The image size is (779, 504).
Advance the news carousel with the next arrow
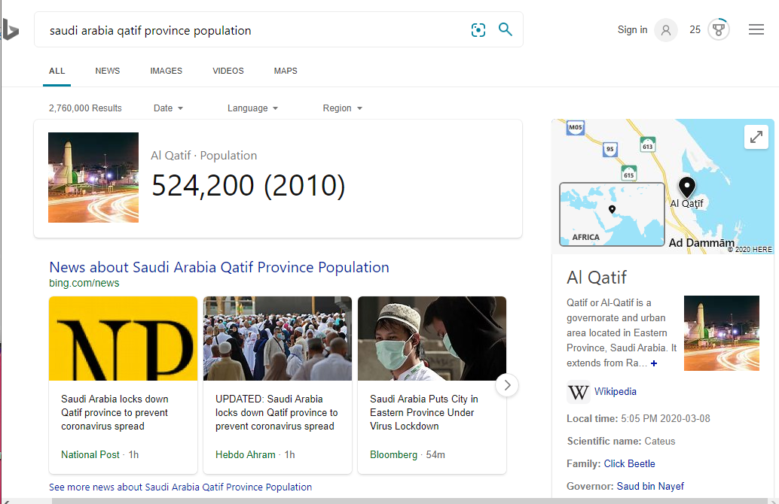tap(507, 385)
